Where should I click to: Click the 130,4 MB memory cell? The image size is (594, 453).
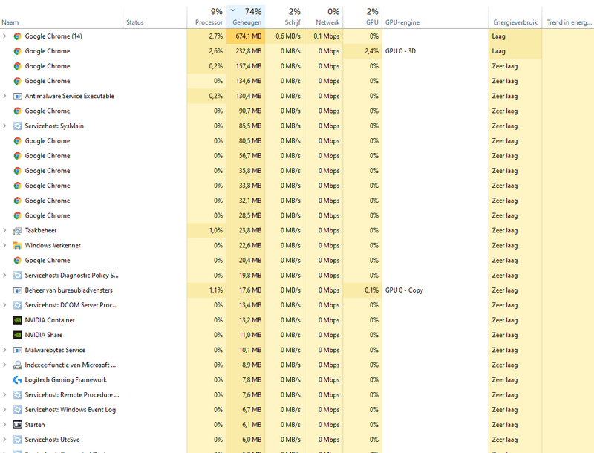click(x=246, y=97)
